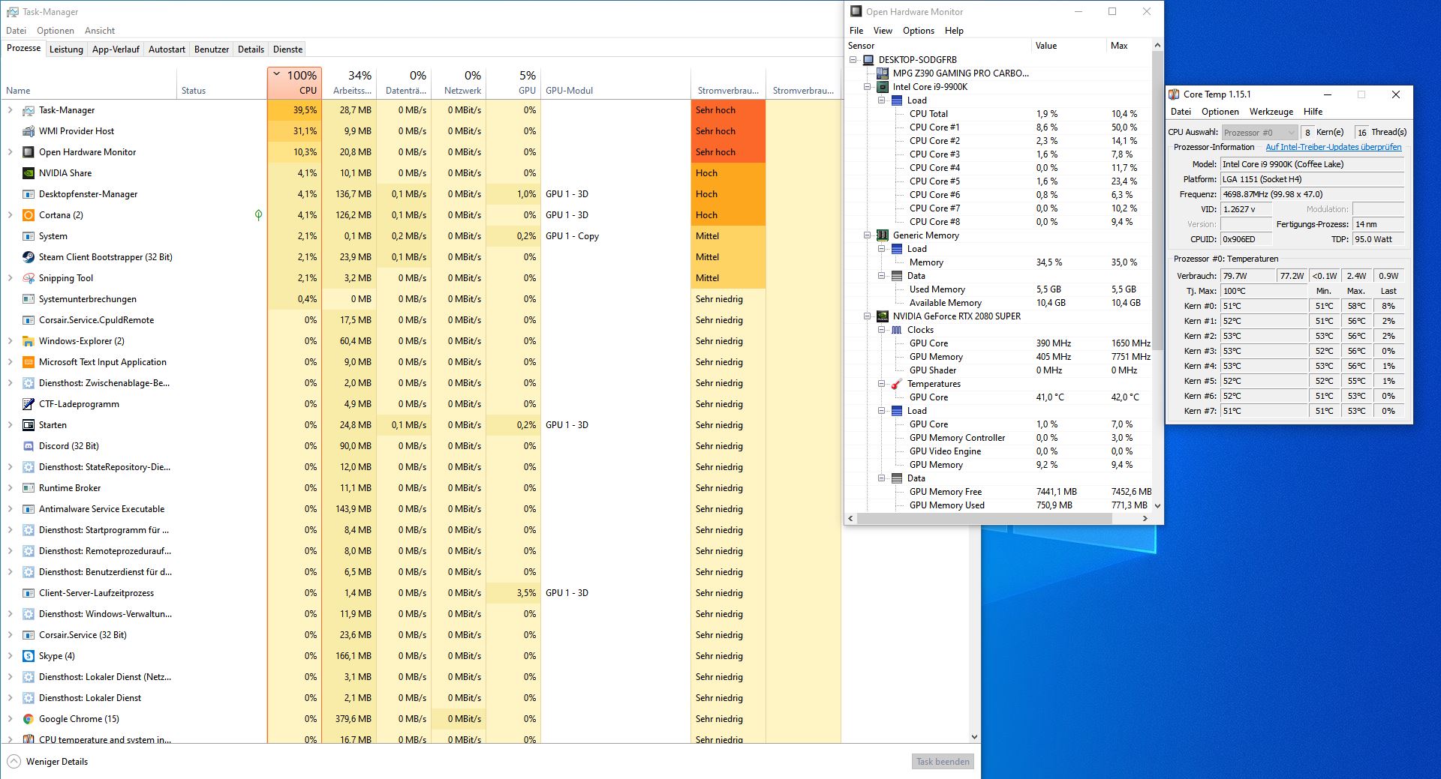Click the NVIDIA Share process icon
The width and height of the screenshot is (1441, 779).
(x=29, y=173)
